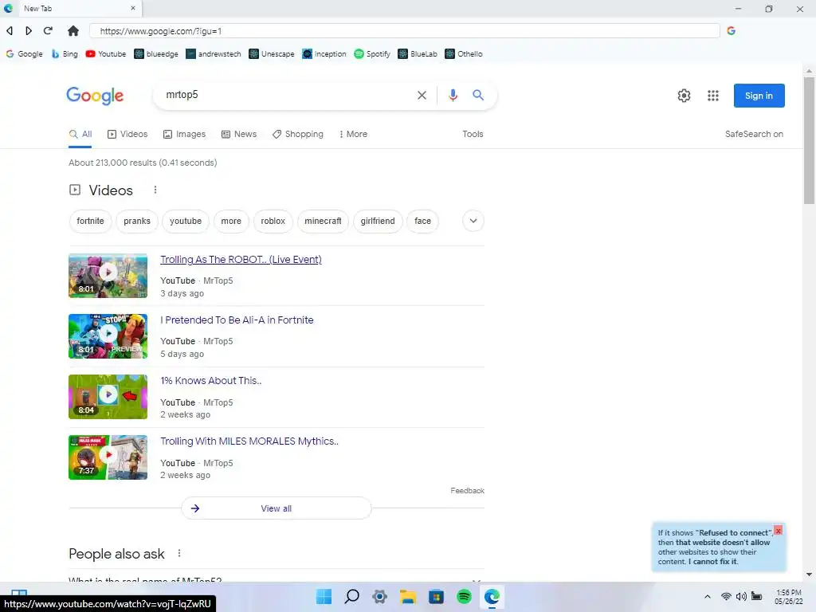Image resolution: width=816 pixels, height=612 pixels.
Task: Open Trolling With MILES MORALES link
Action: pyautogui.click(x=249, y=441)
